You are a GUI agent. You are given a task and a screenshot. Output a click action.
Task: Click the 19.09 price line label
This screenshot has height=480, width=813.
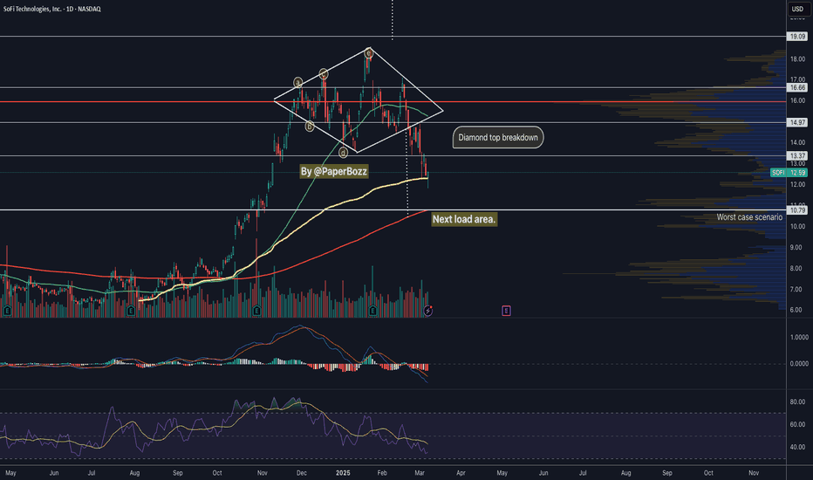tap(797, 37)
